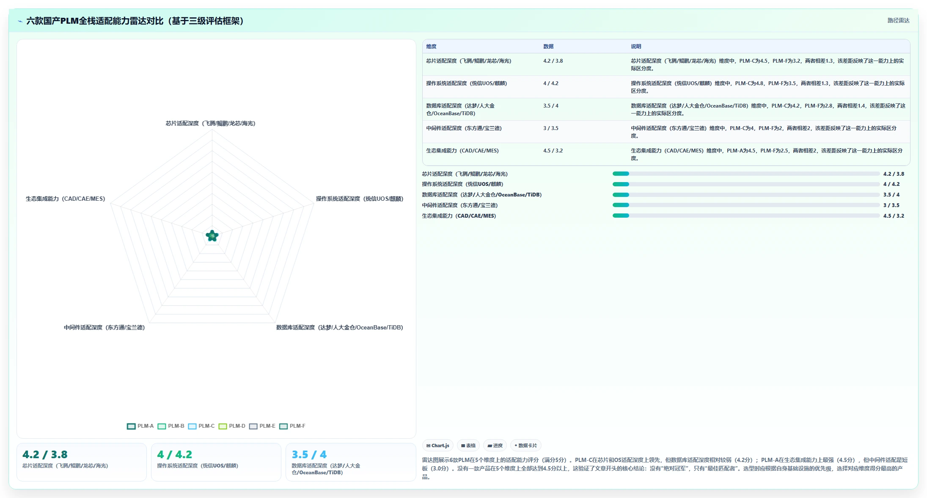Screen dimensions: 927x498
Task: Hide PLM-F dataset via legend
Action: [292, 426]
